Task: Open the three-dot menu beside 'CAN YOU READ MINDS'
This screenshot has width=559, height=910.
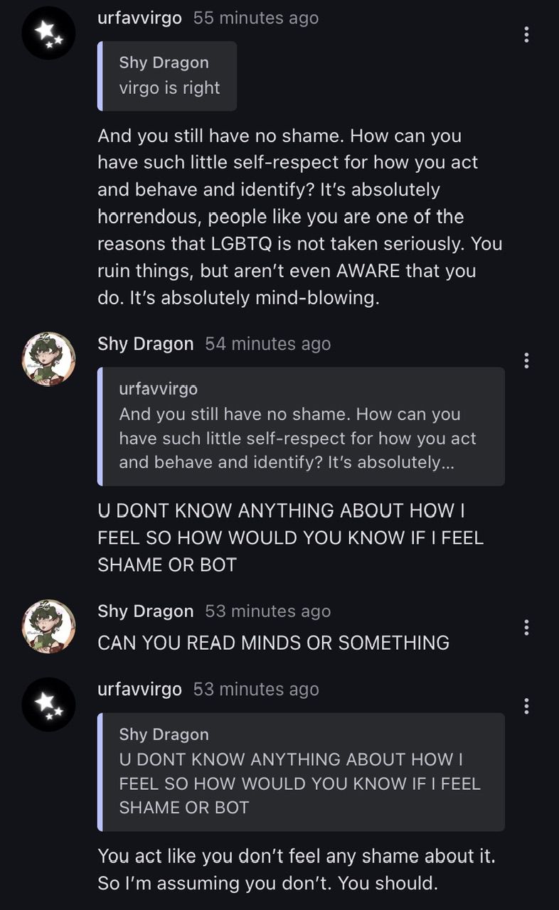Action: click(526, 627)
